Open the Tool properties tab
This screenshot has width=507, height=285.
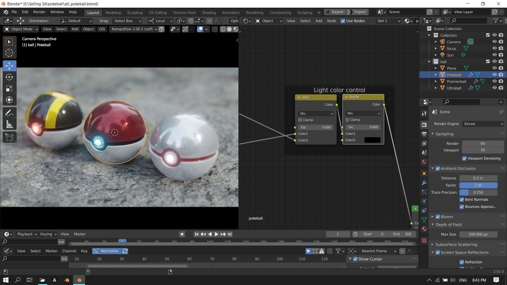[424, 113]
